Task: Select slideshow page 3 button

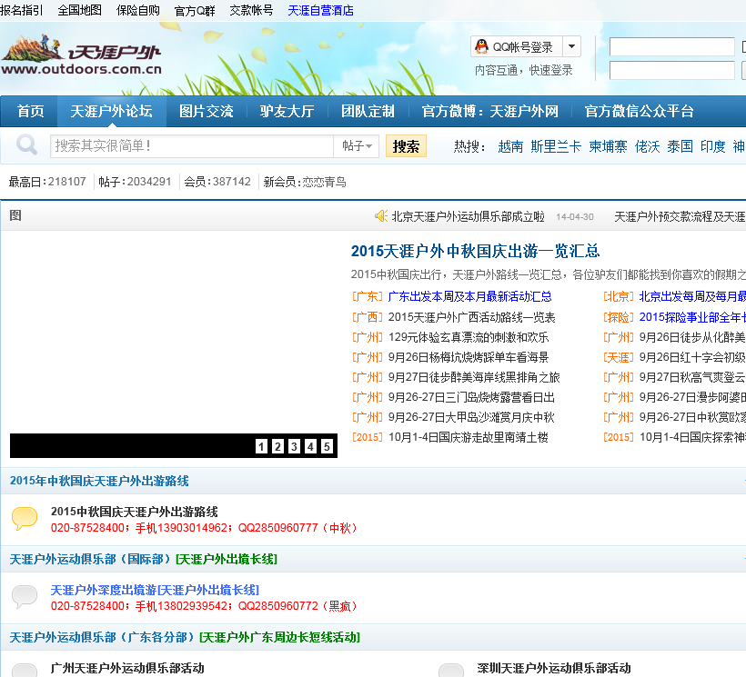Action: (294, 446)
